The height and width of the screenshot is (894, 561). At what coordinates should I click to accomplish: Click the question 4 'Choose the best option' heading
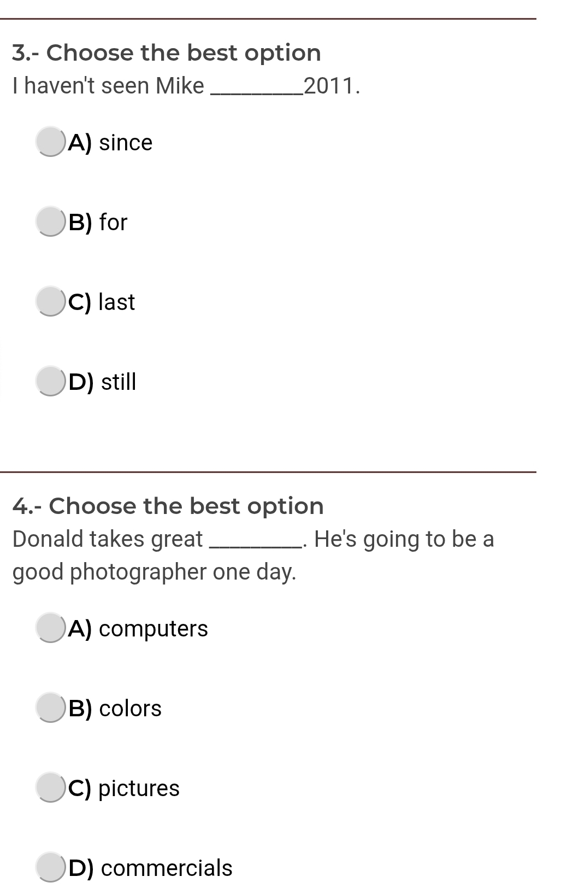click(x=168, y=506)
